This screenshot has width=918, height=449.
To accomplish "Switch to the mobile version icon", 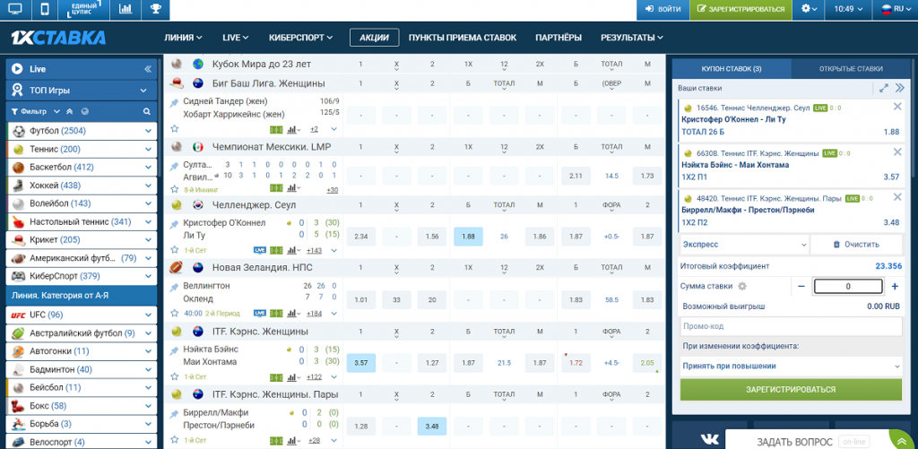I will [45, 9].
